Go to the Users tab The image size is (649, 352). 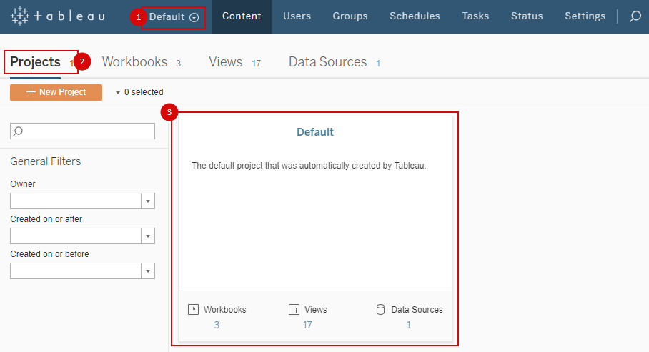[297, 16]
